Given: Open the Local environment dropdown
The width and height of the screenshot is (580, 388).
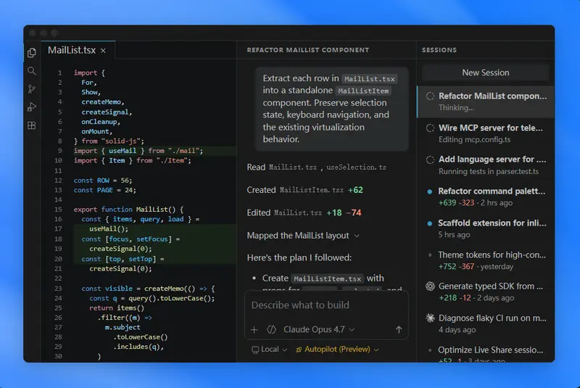Looking at the screenshot, I should coord(269,349).
